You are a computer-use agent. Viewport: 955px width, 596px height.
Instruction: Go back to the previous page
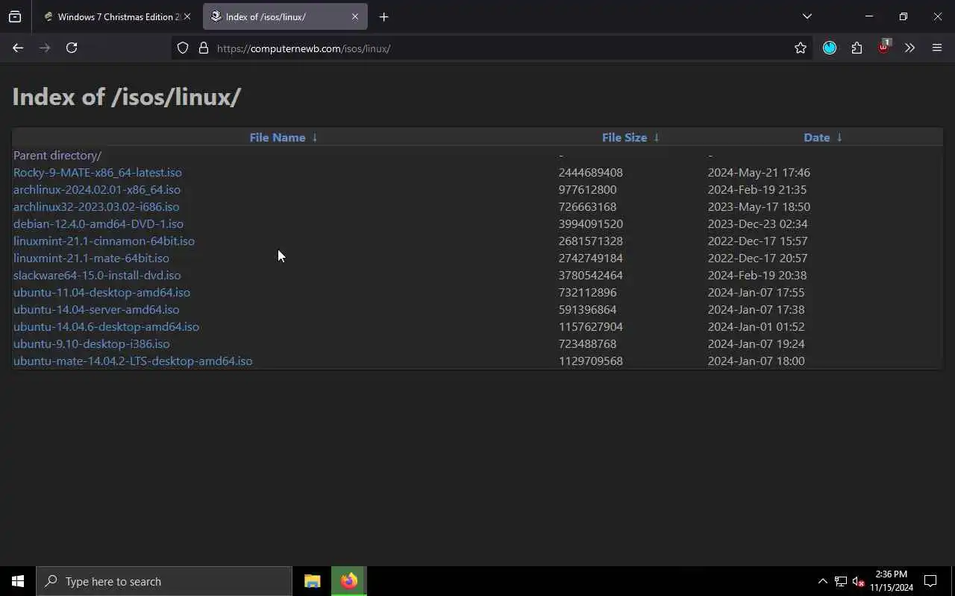[x=18, y=48]
